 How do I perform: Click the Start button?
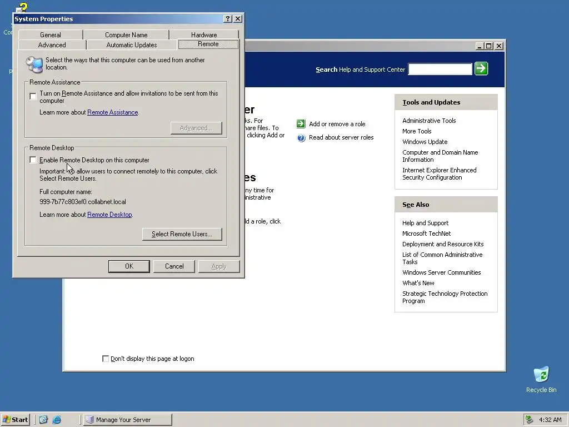click(x=15, y=420)
